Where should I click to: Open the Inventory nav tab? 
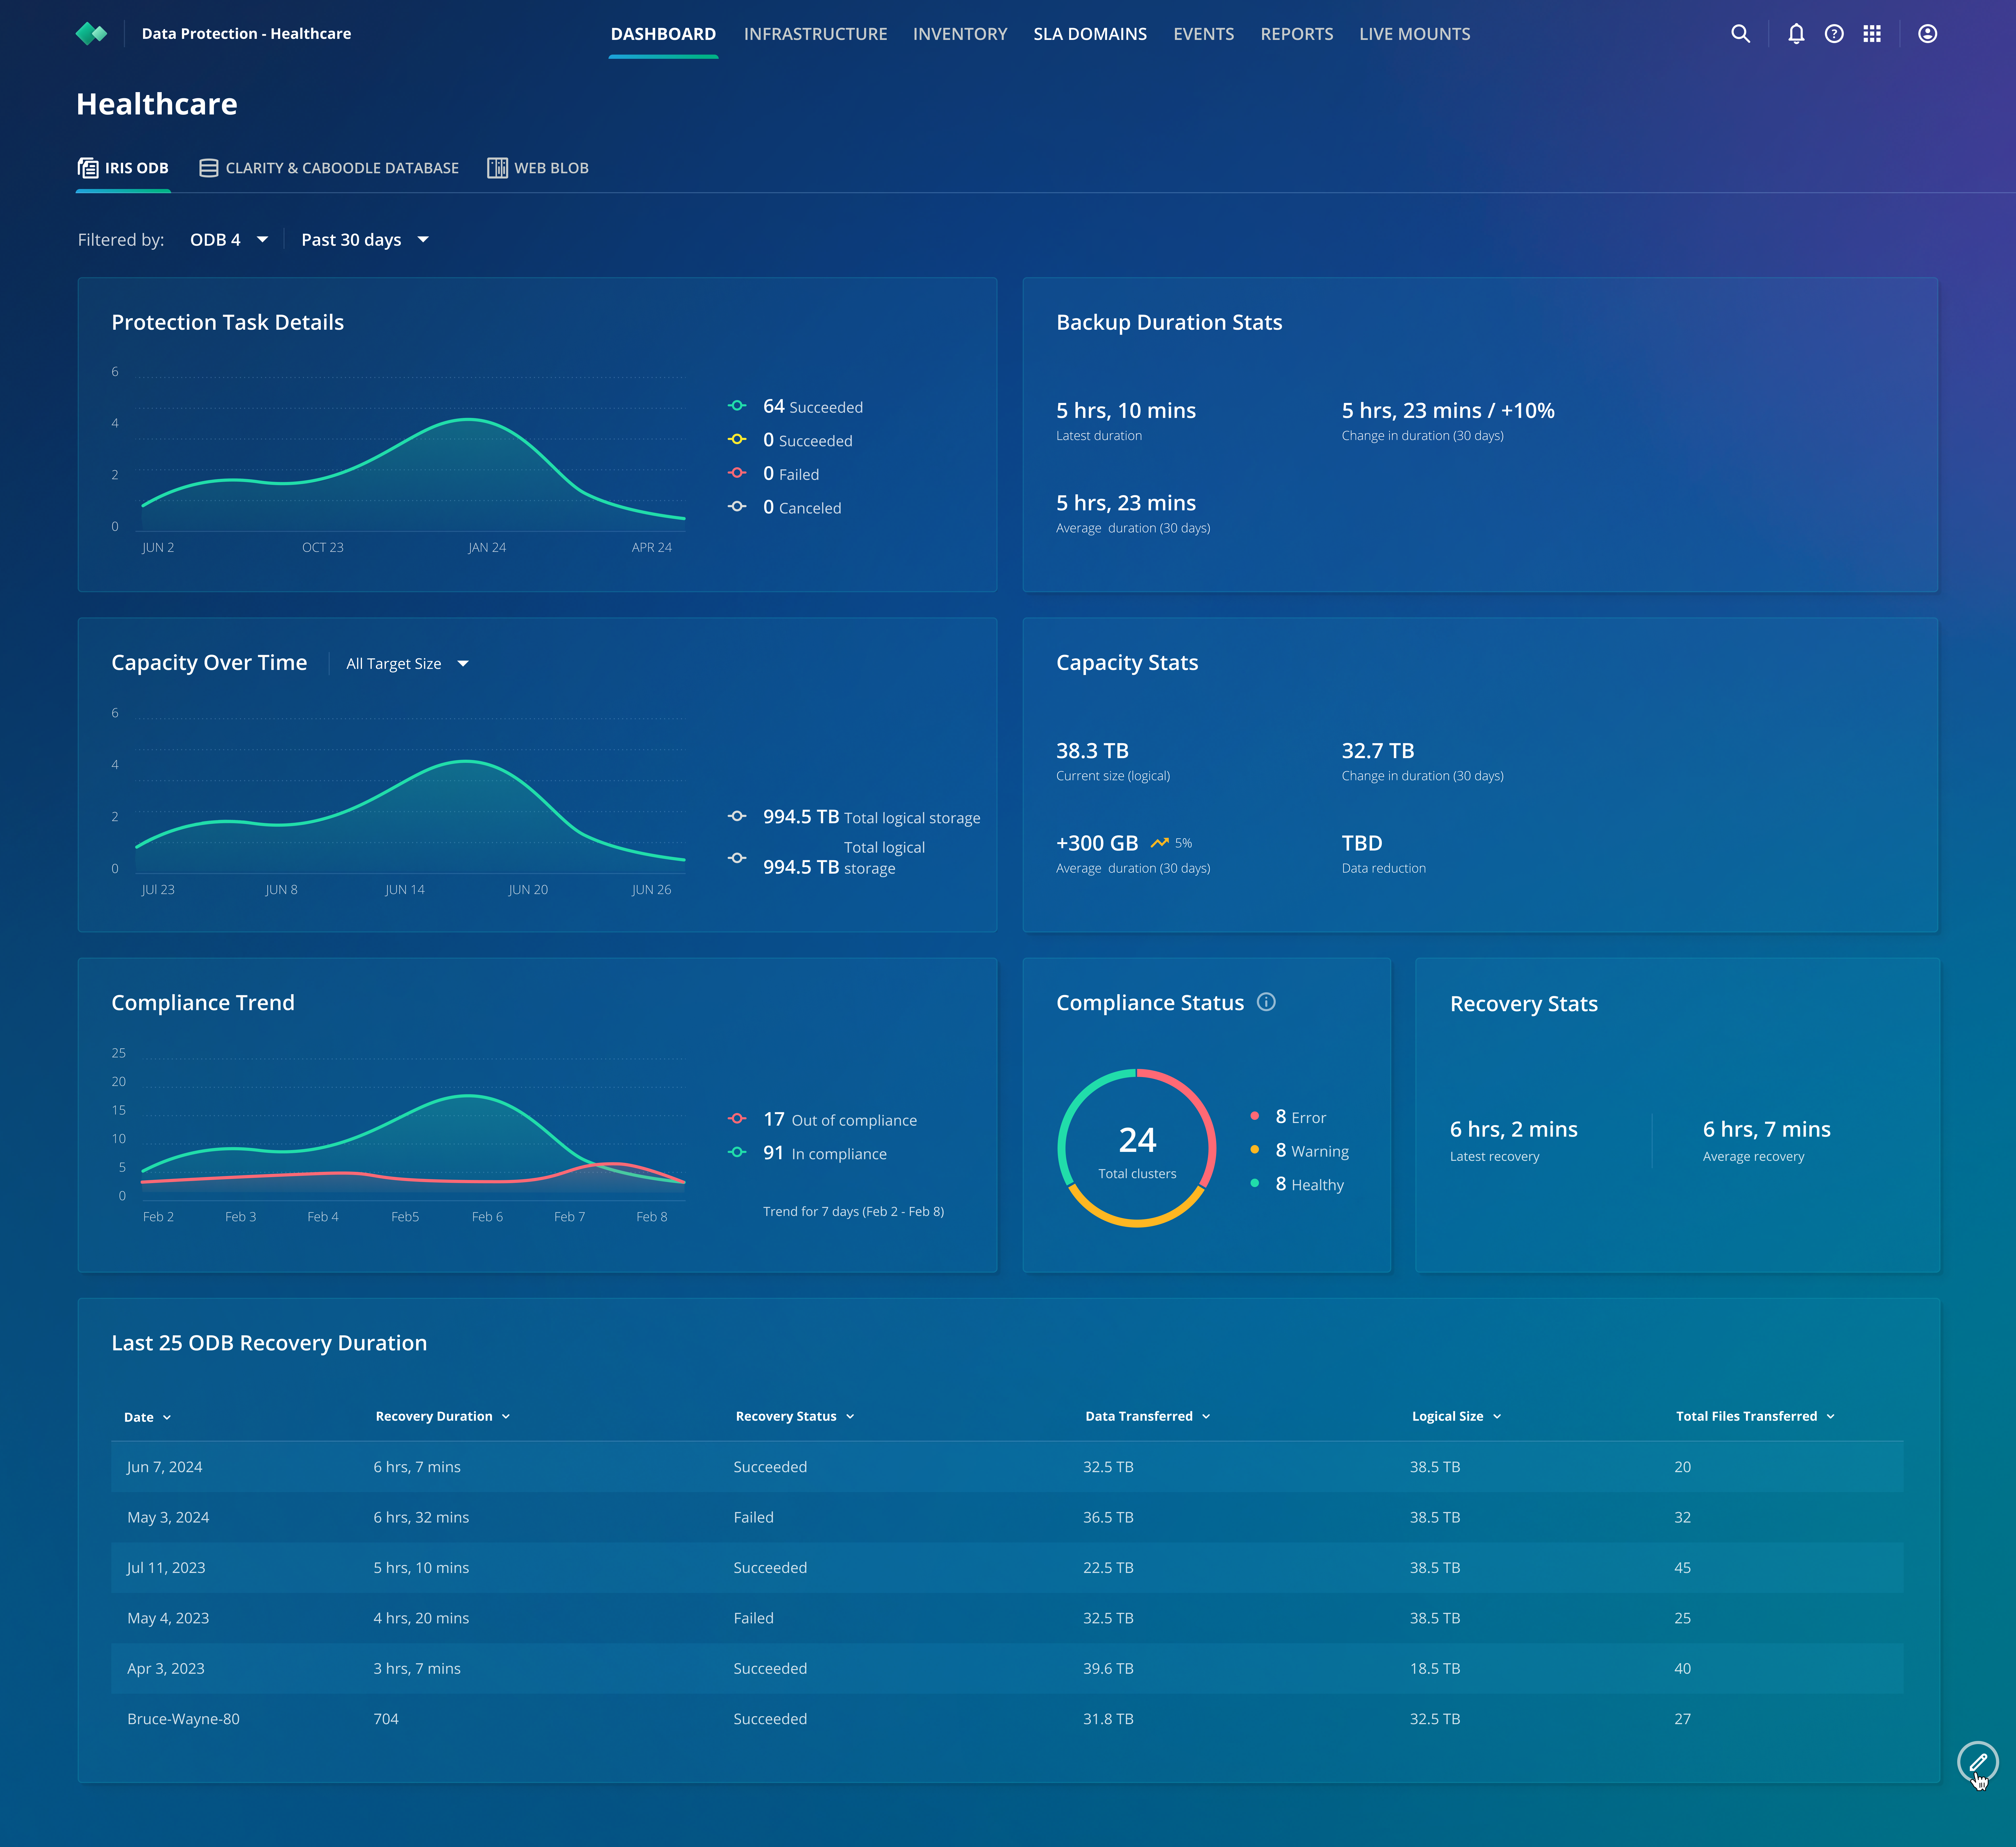960,34
